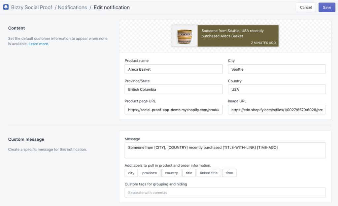Viewport: 338px width, 206px height.
Task: Insert the time label
Action: (x=229, y=173)
